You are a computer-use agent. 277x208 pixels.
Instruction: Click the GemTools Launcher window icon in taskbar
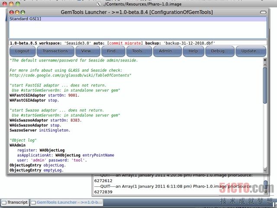coord(33,202)
